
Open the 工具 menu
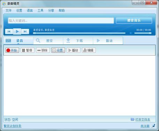40,10
